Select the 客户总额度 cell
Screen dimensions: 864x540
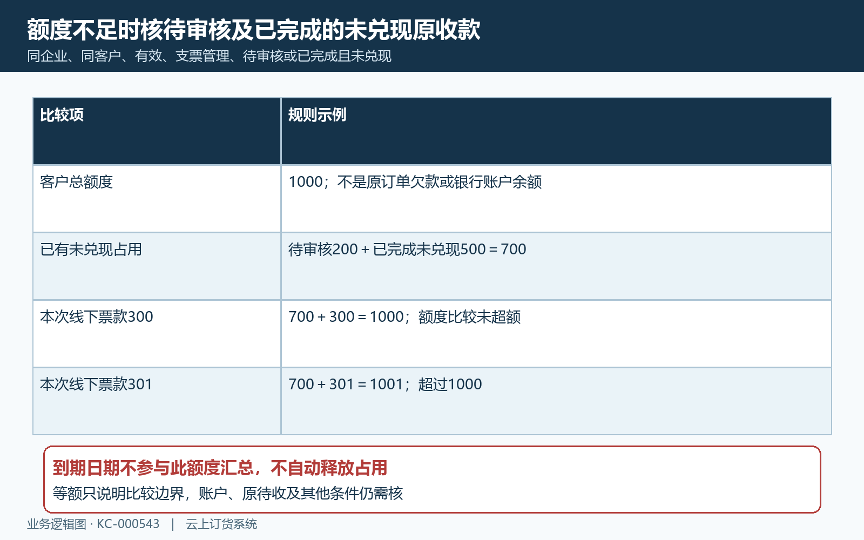[x=157, y=199]
